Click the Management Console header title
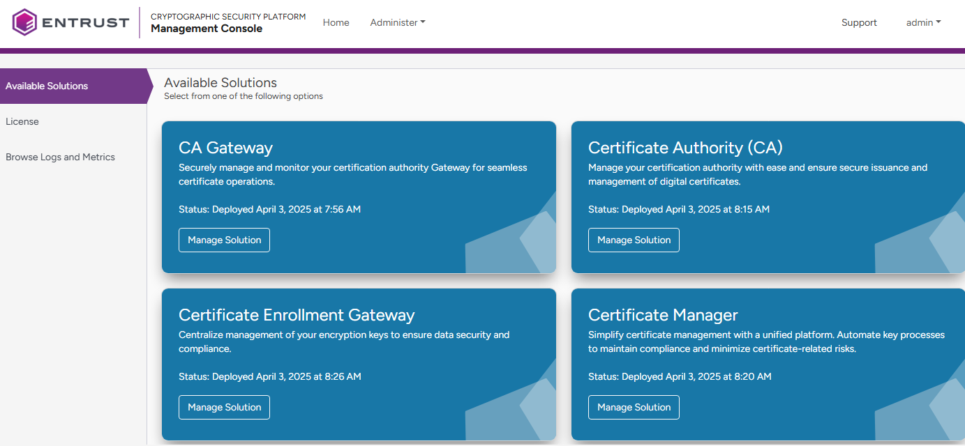This screenshot has height=446, width=965. (x=207, y=29)
